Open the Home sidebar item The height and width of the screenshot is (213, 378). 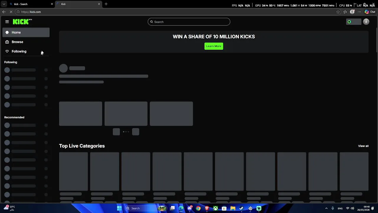(26, 32)
